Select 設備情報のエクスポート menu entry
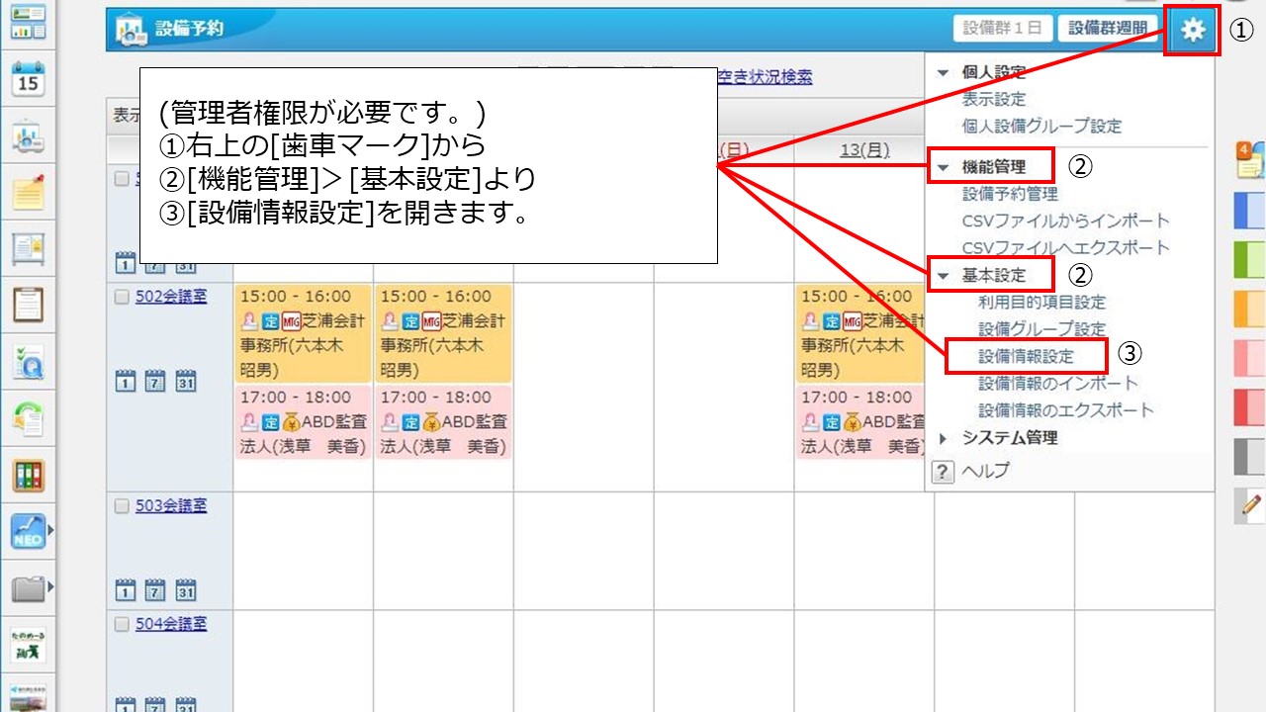1266x712 pixels. [1066, 409]
